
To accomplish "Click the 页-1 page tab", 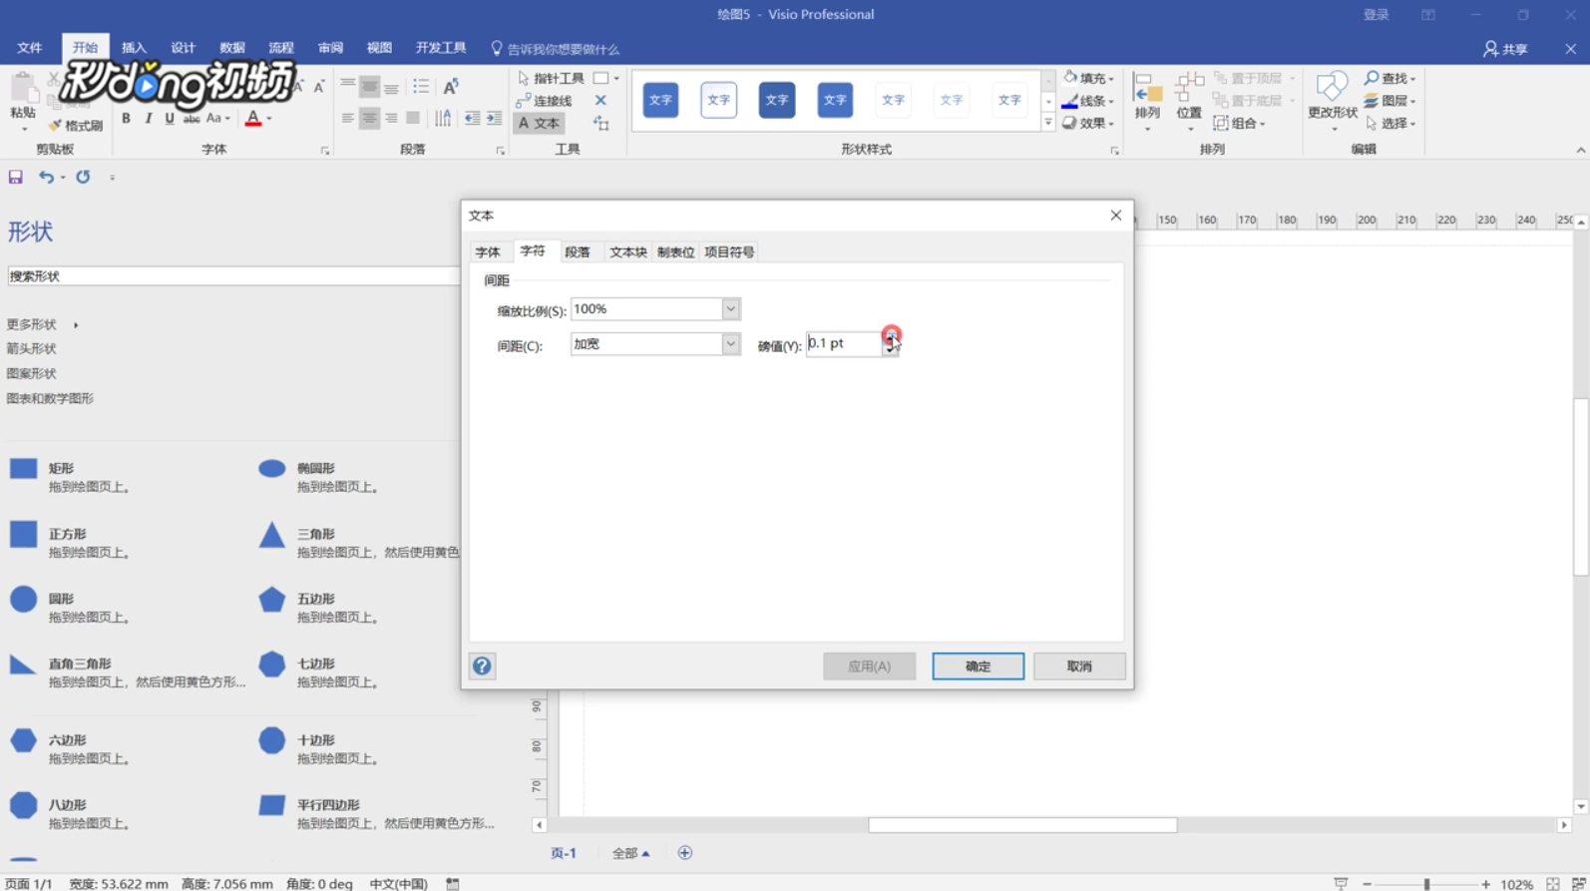I will click(x=564, y=853).
